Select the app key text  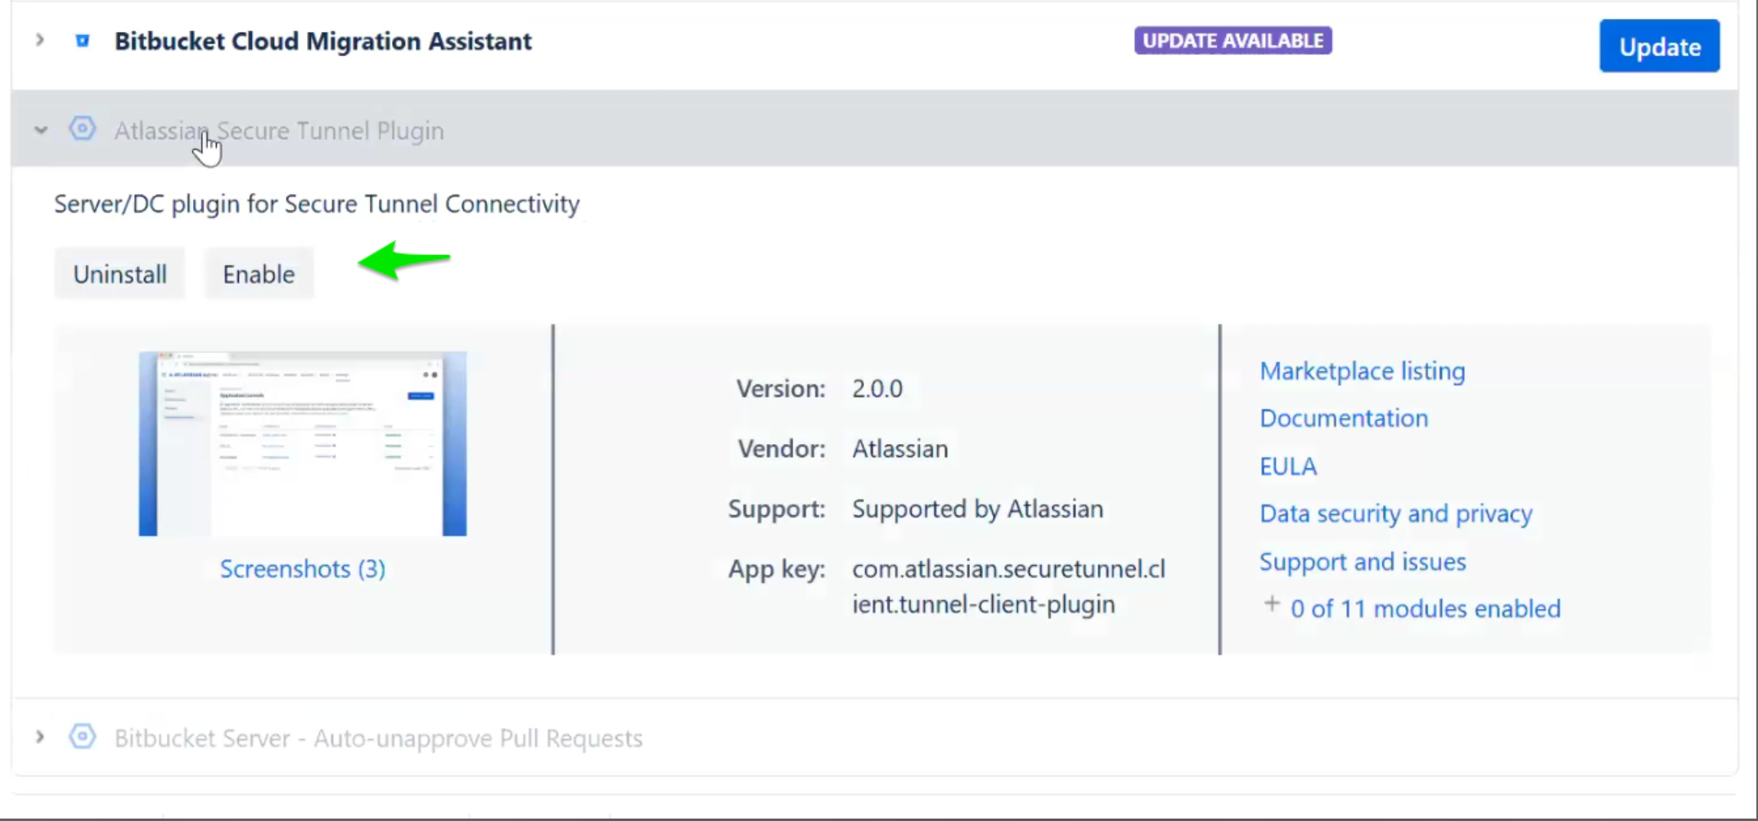tap(1008, 586)
